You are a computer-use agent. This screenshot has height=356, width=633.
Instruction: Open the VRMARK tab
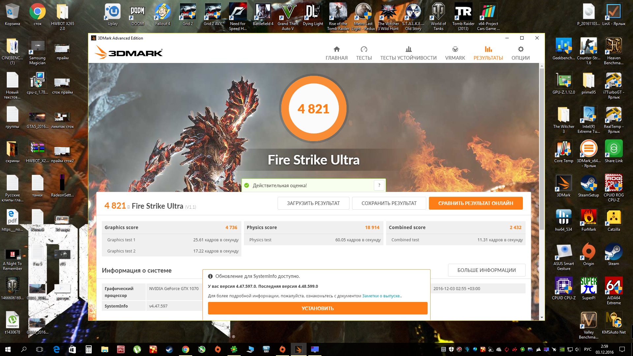click(455, 53)
